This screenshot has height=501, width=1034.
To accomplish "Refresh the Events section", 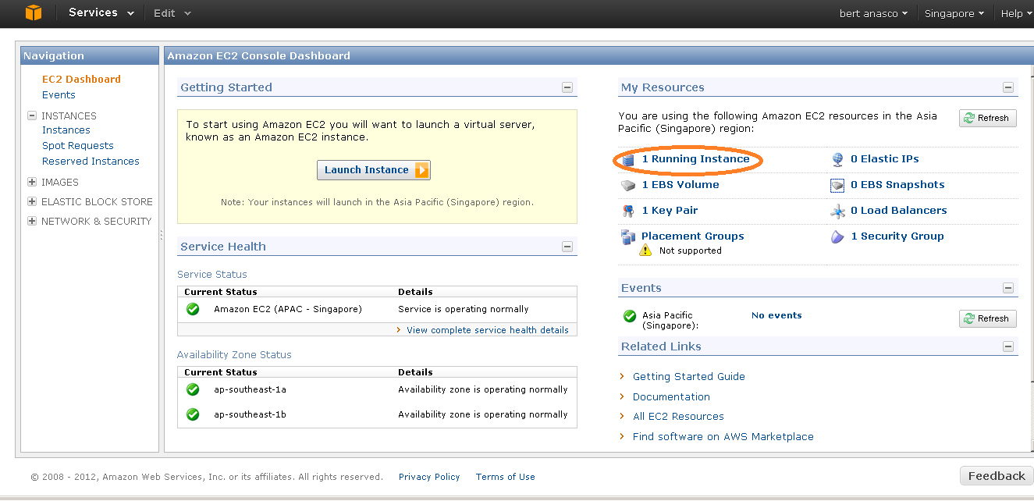I will pyautogui.click(x=988, y=318).
